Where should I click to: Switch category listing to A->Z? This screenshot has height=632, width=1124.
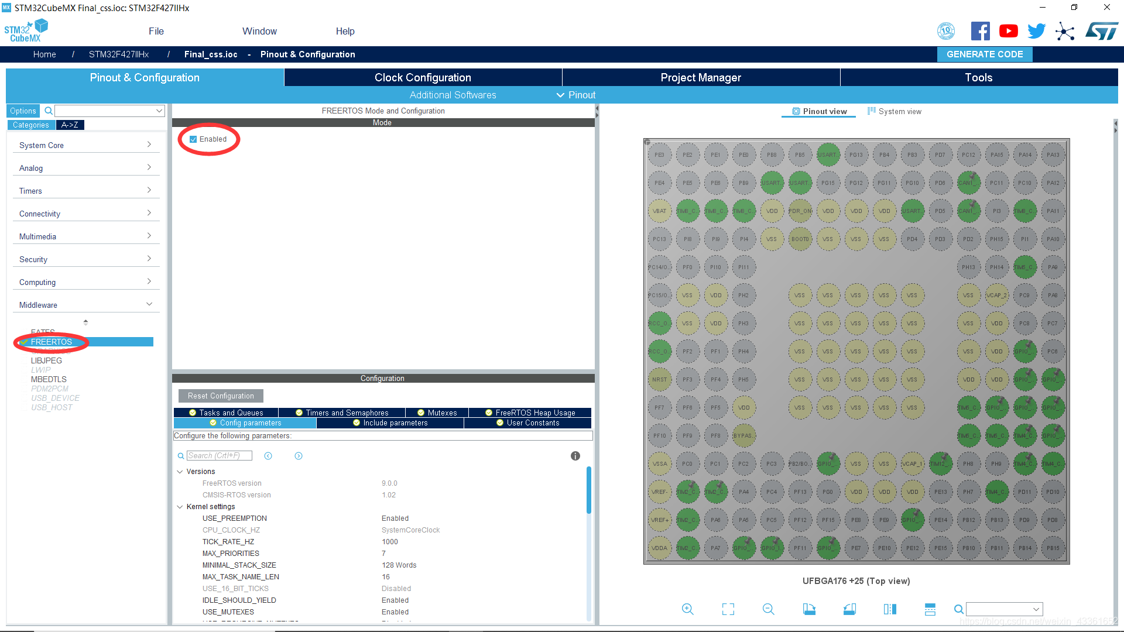(70, 125)
